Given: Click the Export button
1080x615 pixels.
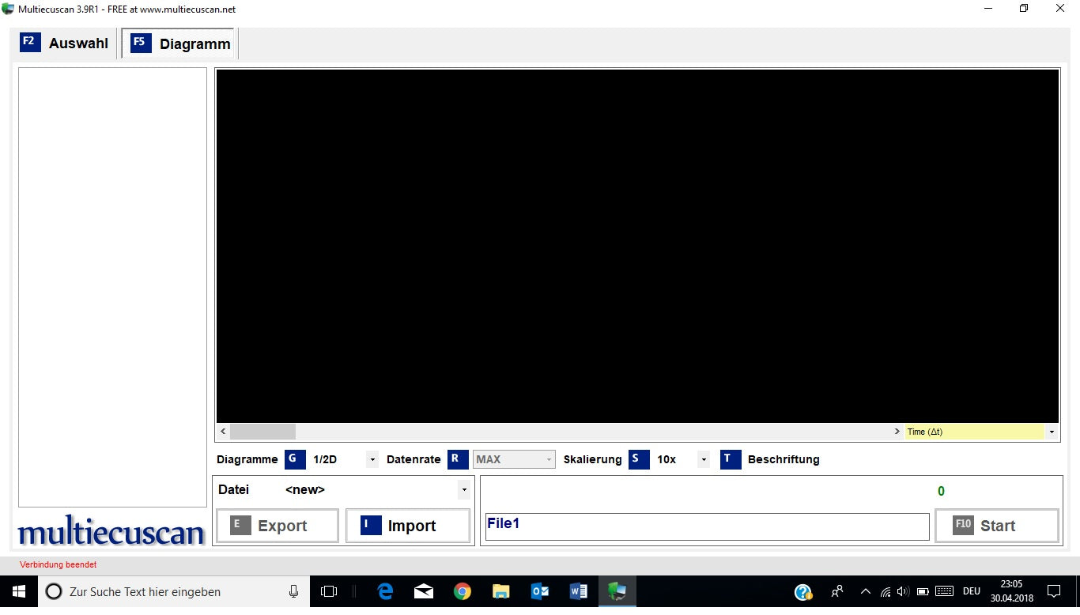Looking at the screenshot, I should (x=278, y=526).
